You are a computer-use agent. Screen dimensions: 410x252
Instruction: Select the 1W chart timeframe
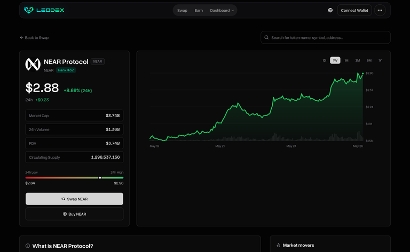[335, 61]
